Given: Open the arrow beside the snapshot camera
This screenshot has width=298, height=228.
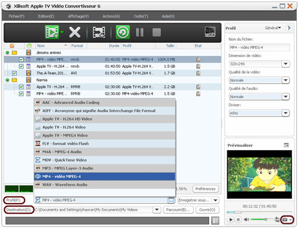Looking at the screenshot, I should [x=291, y=220].
